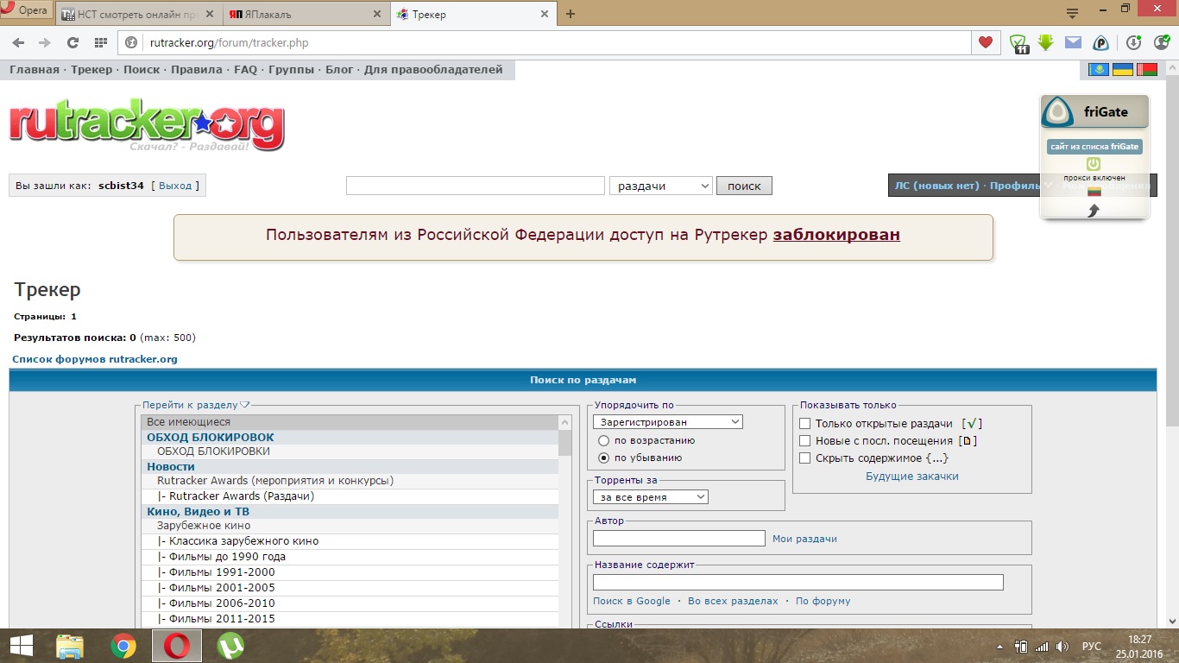Expand the 'Перейти к разделу' menu
This screenshot has width=1179, height=663.
(196, 404)
